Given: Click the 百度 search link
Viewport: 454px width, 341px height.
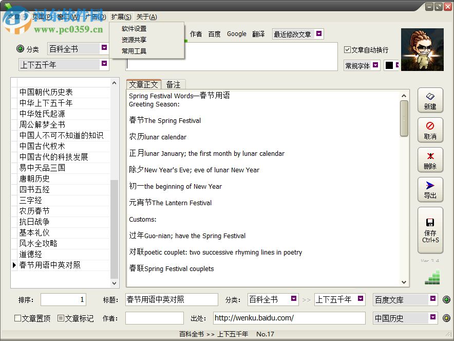Looking at the screenshot, I should click(214, 34).
